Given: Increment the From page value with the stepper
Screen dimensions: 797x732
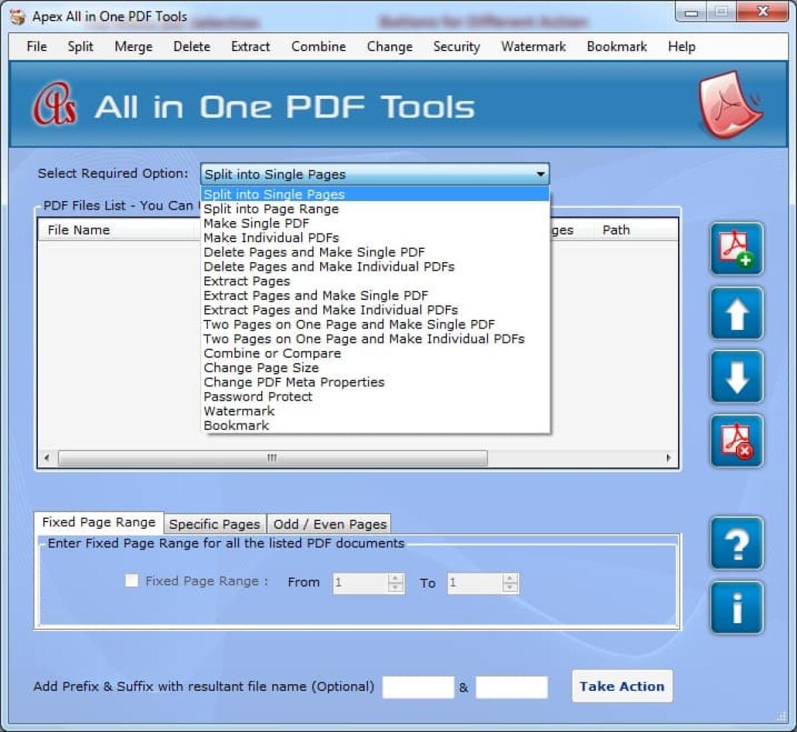Looking at the screenshot, I should point(395,578).
